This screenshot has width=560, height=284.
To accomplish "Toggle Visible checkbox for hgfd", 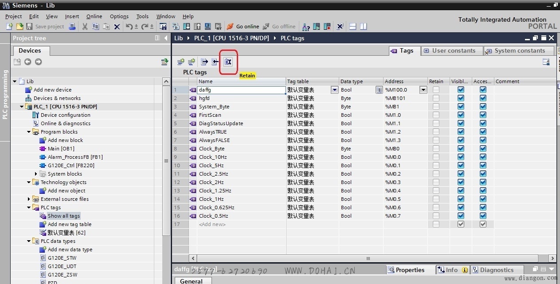I will tap(461, 98).
